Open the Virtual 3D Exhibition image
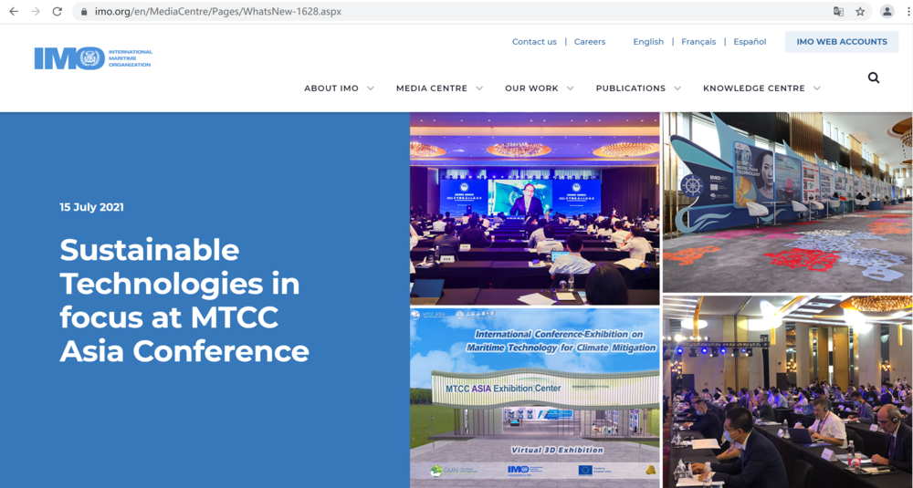 pyautogui.click(x=534, y=397)
